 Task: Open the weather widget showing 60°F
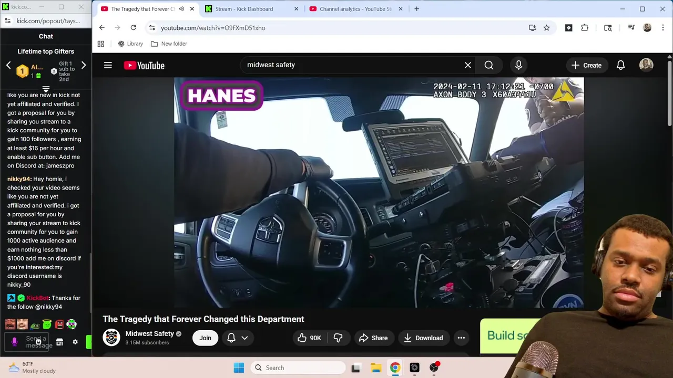pos(32,367)
